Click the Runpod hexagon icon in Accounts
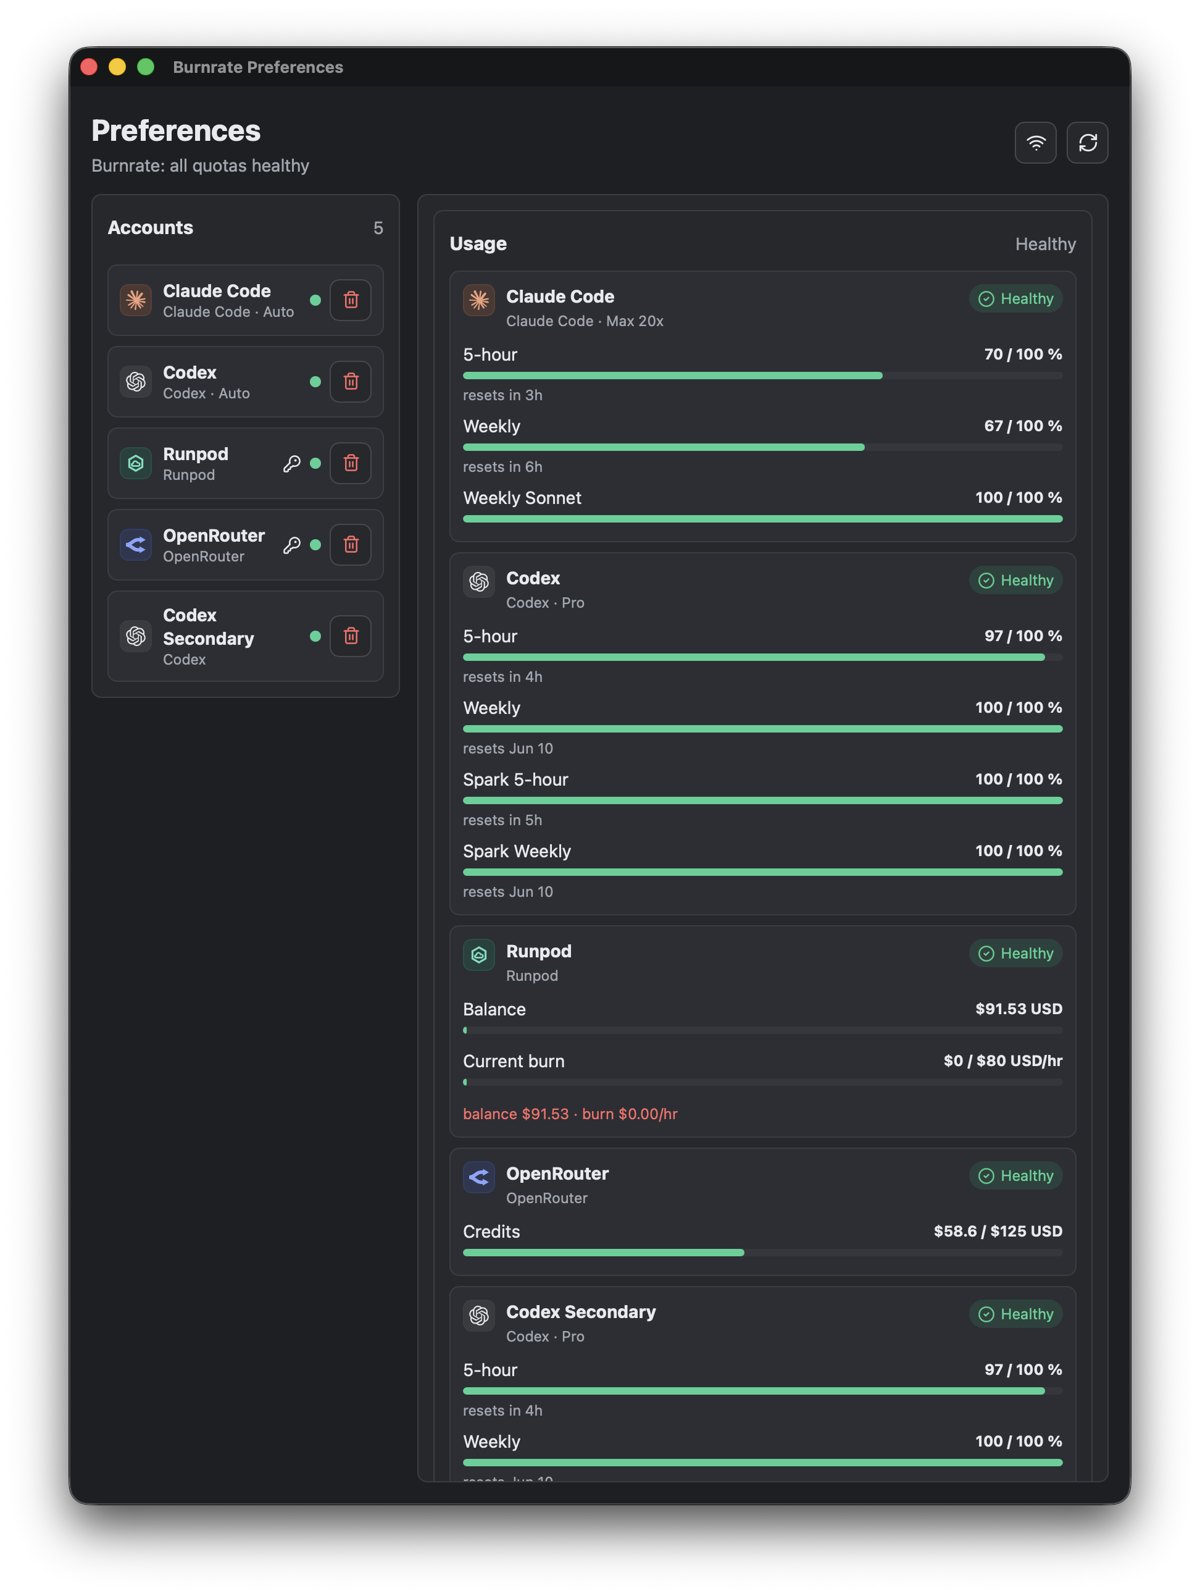Viewport: 1200px width, 1596px height. [x=136, y=463]
